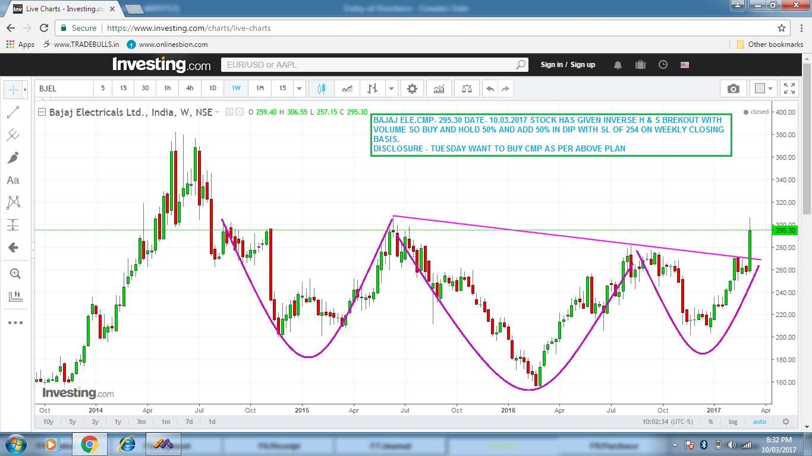
Task: Open Chrome from the Windows taskbar
Action: point(90,444)
